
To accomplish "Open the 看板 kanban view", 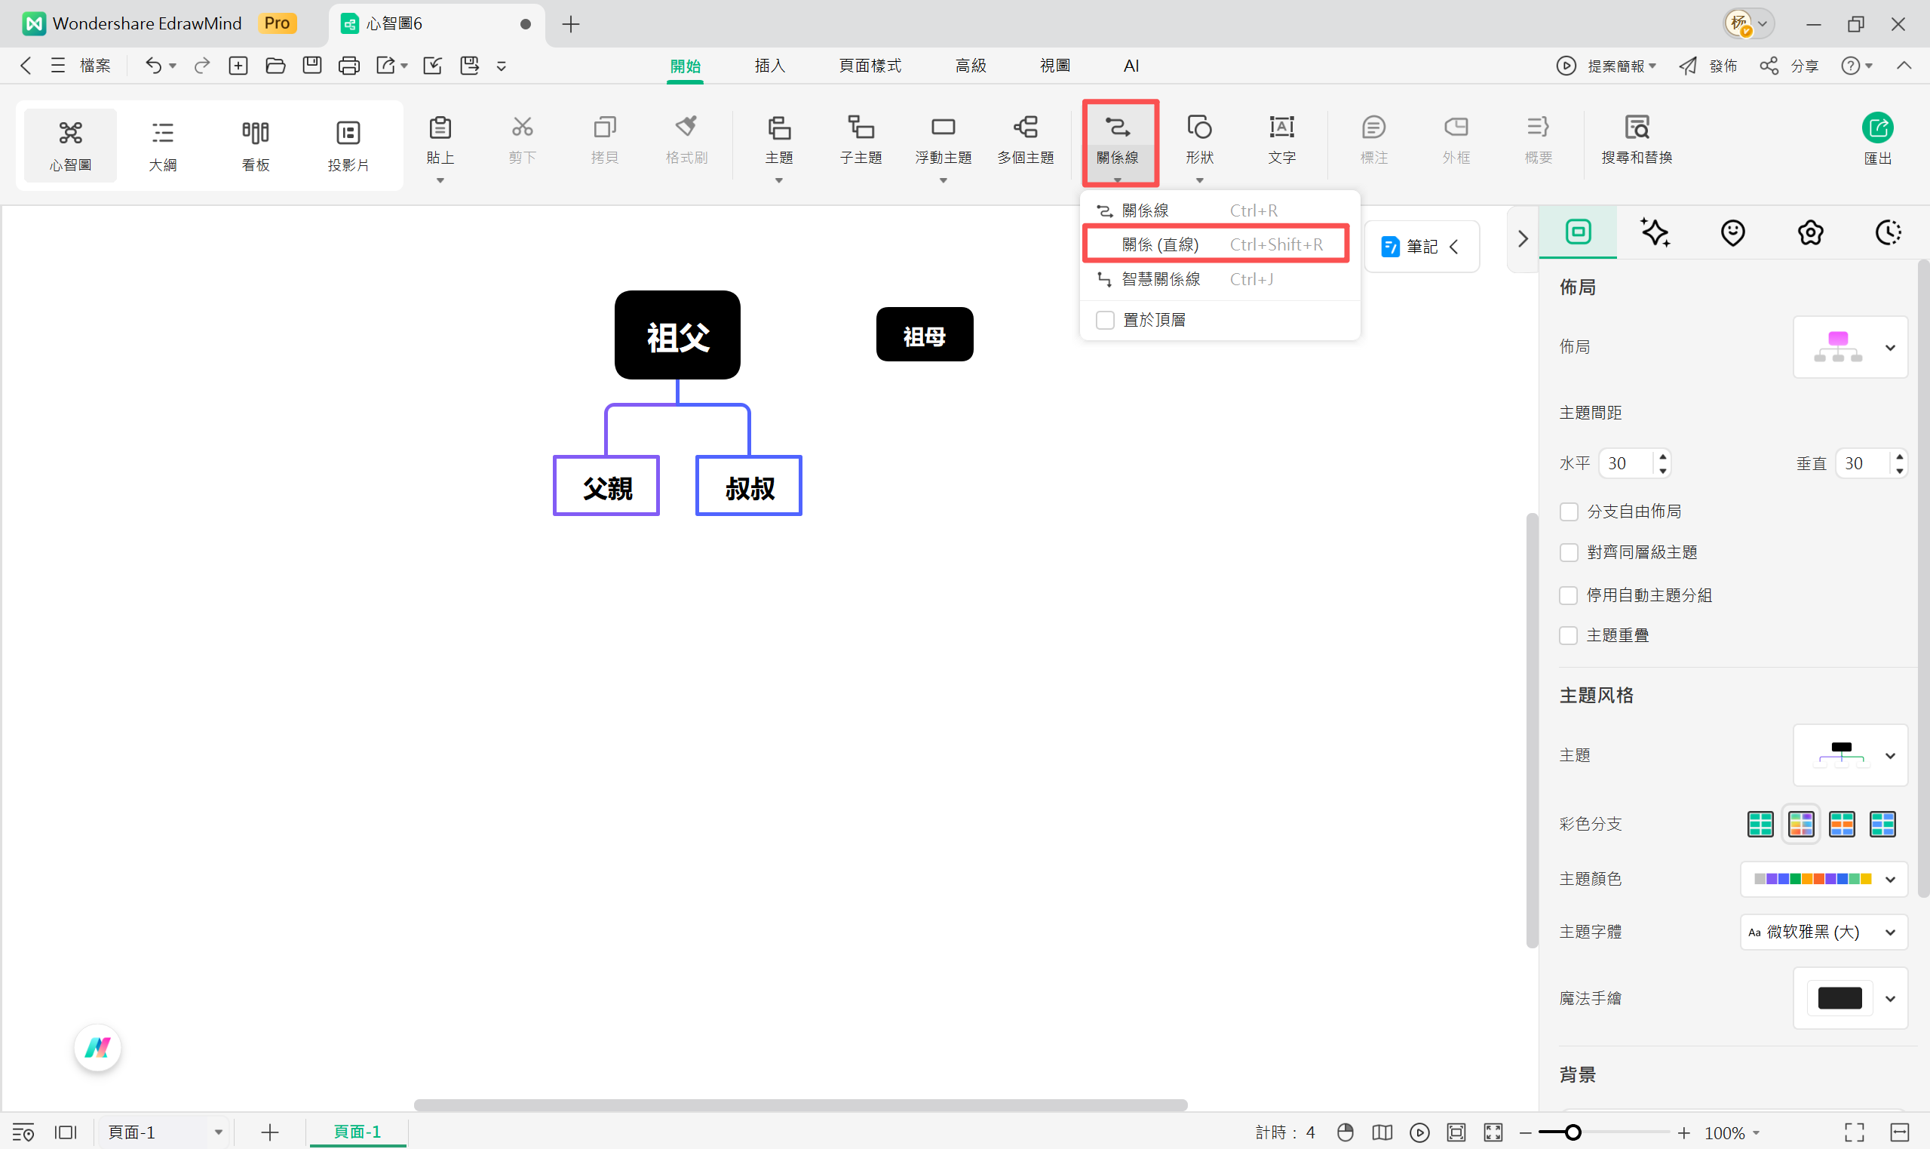I will coord(256,145).
